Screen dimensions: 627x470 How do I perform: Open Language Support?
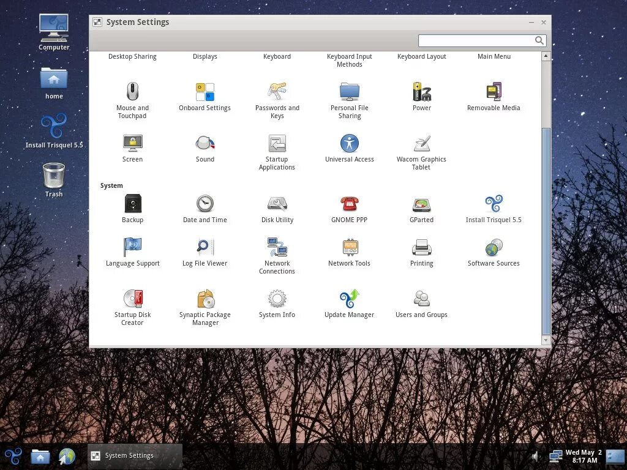pos(132,252)
